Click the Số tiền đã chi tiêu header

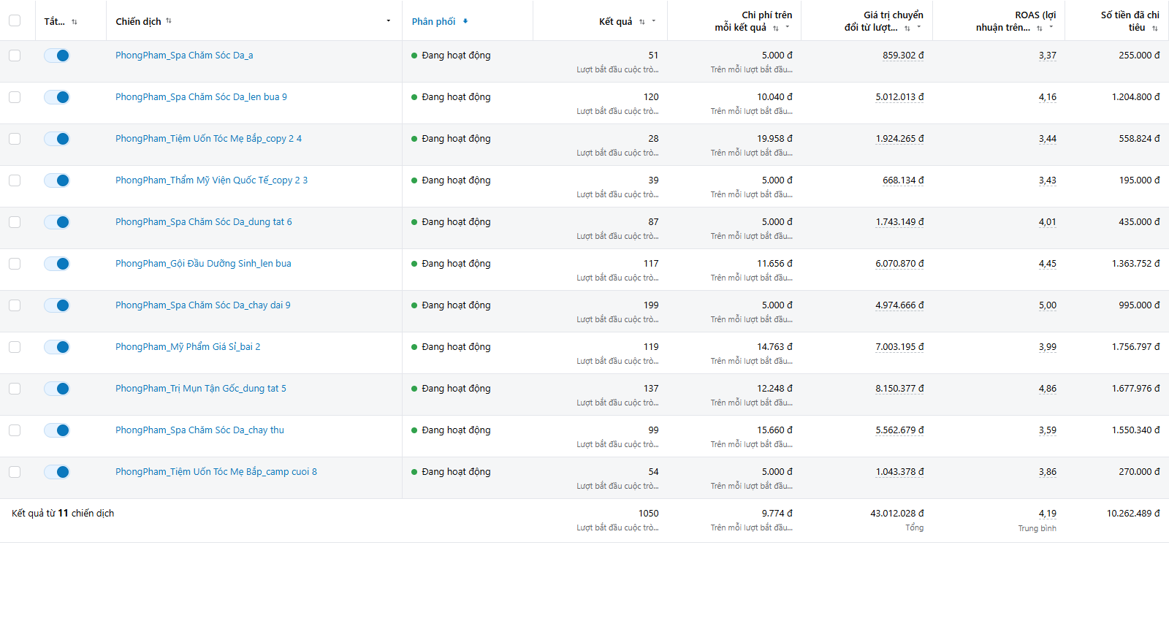[1130, 20]
